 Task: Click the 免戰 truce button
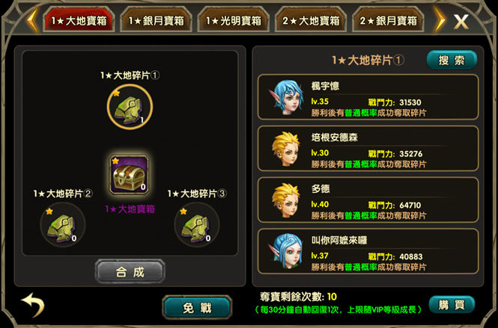click(197, 307)
